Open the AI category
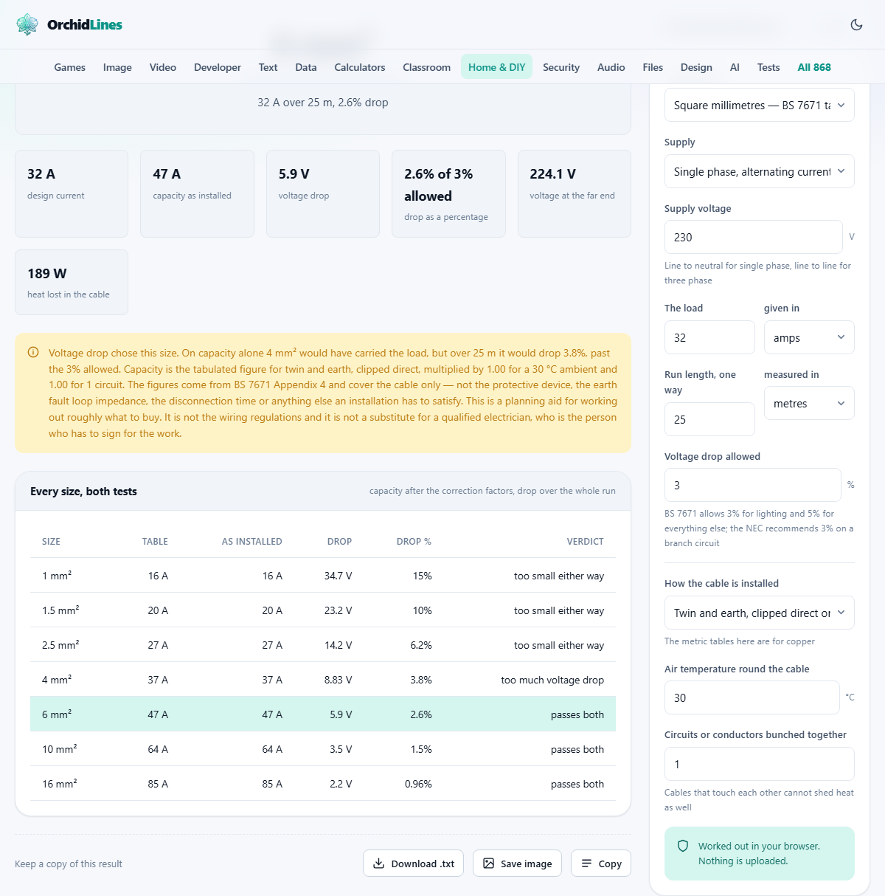Viewport: 885px width, 896px height. coord(735,67)
